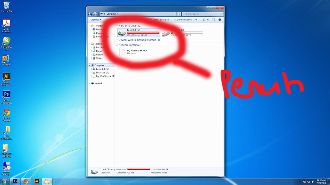Refresh the Computer folder view
The height and width of the screenshot is (185, 330).
(179, 14)
